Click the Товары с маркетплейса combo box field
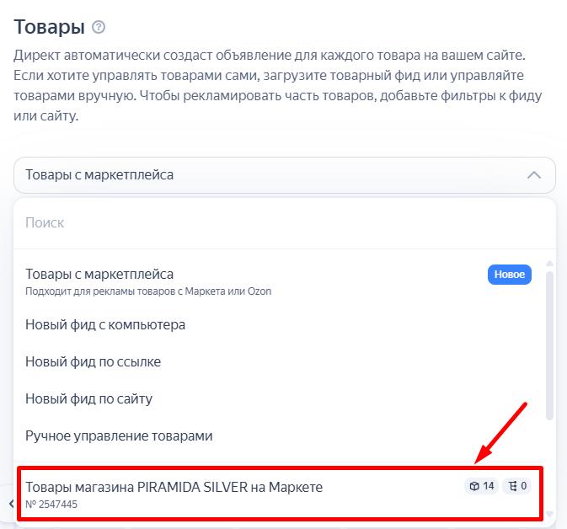Viewport: 567px width, 529px height. pyautogui.click(x=253, y=175)
